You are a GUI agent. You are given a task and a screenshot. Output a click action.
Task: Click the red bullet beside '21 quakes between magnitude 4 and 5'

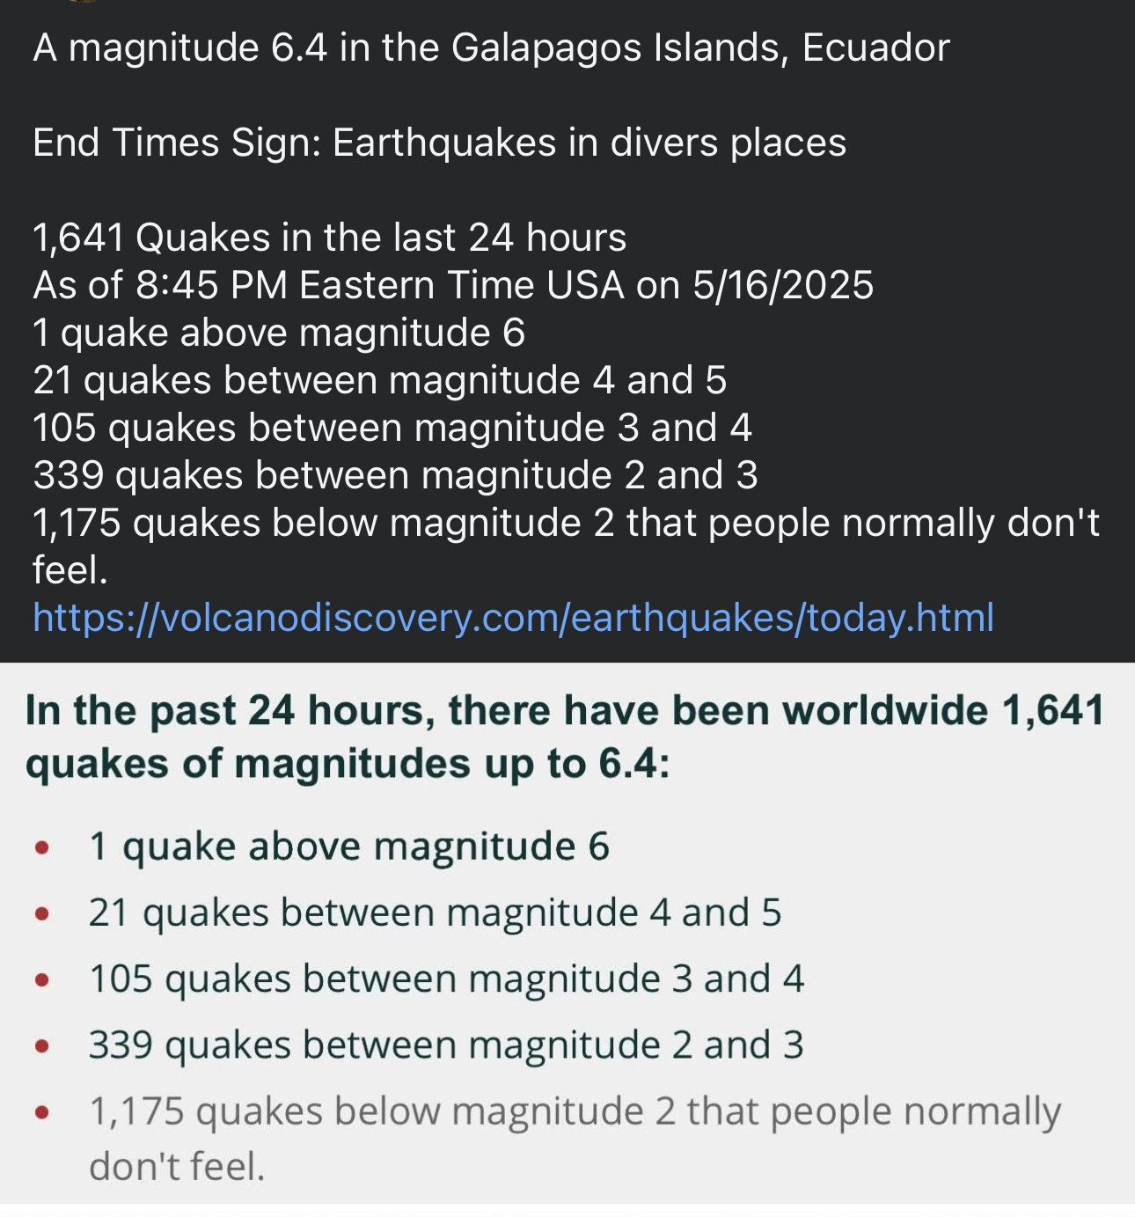point(41,914)
